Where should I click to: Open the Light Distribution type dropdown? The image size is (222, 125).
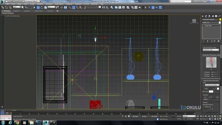click(x=211, y=50)
